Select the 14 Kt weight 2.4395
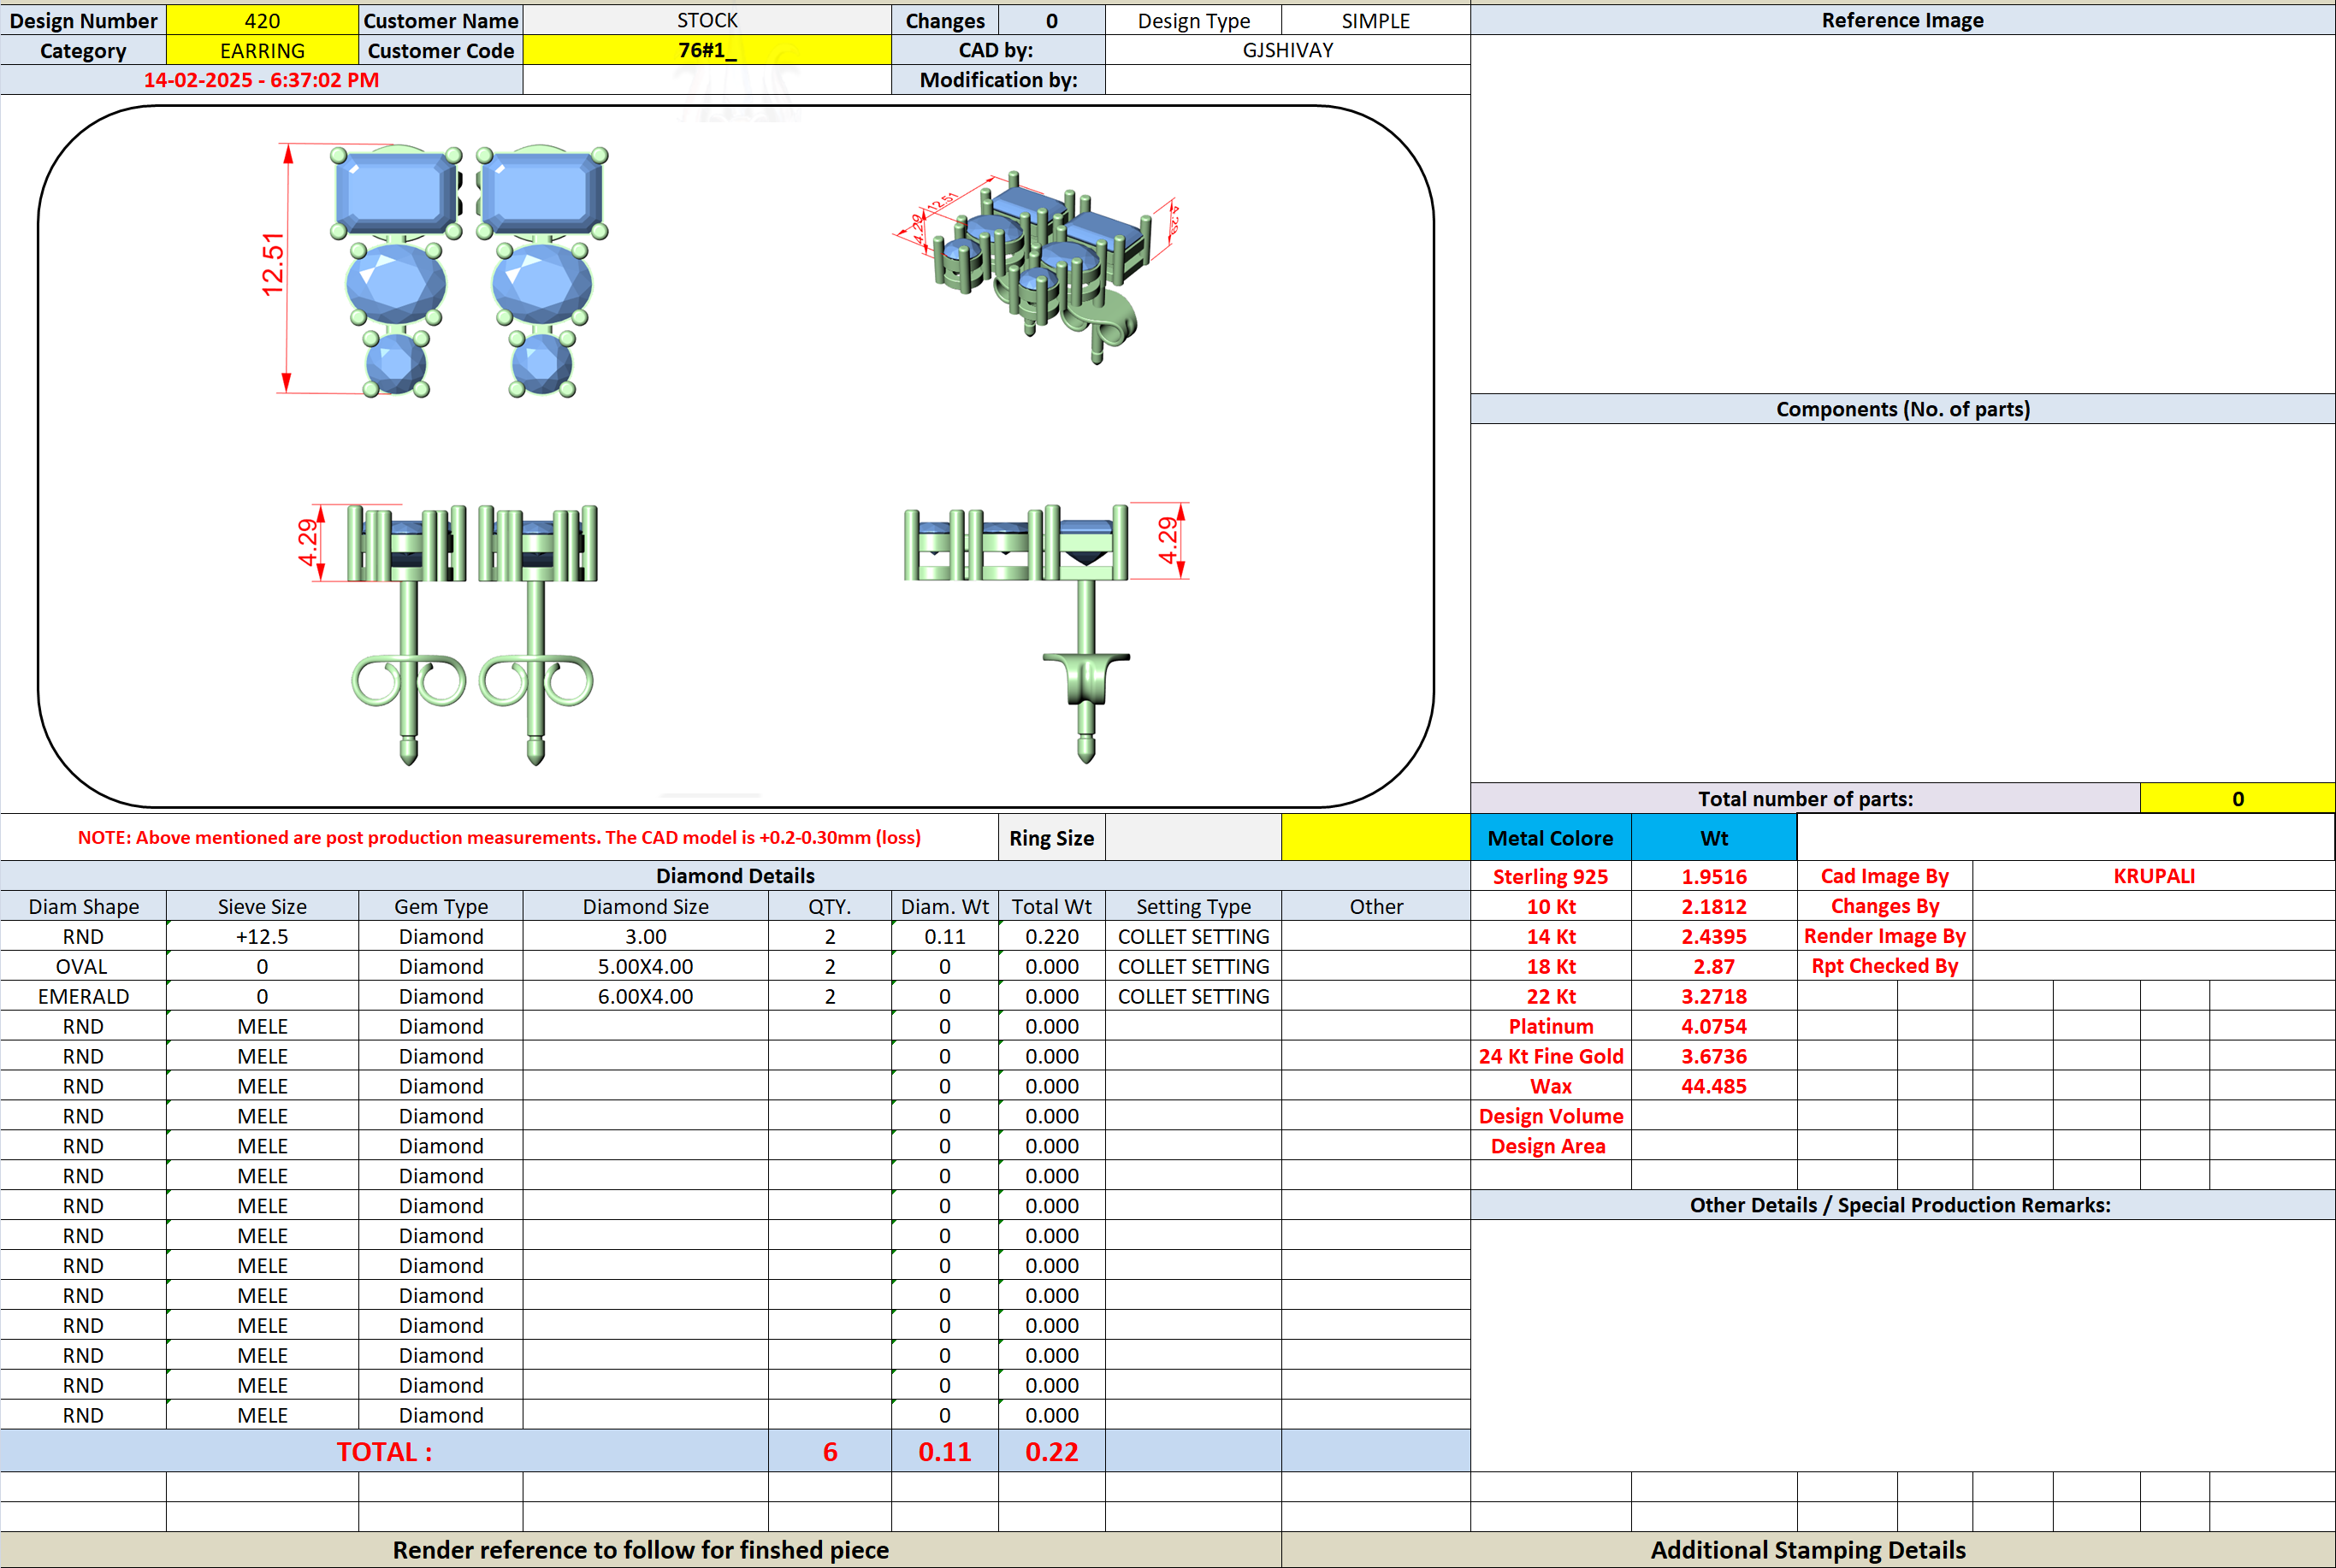2336x1568 pixels. [1714, 936]
